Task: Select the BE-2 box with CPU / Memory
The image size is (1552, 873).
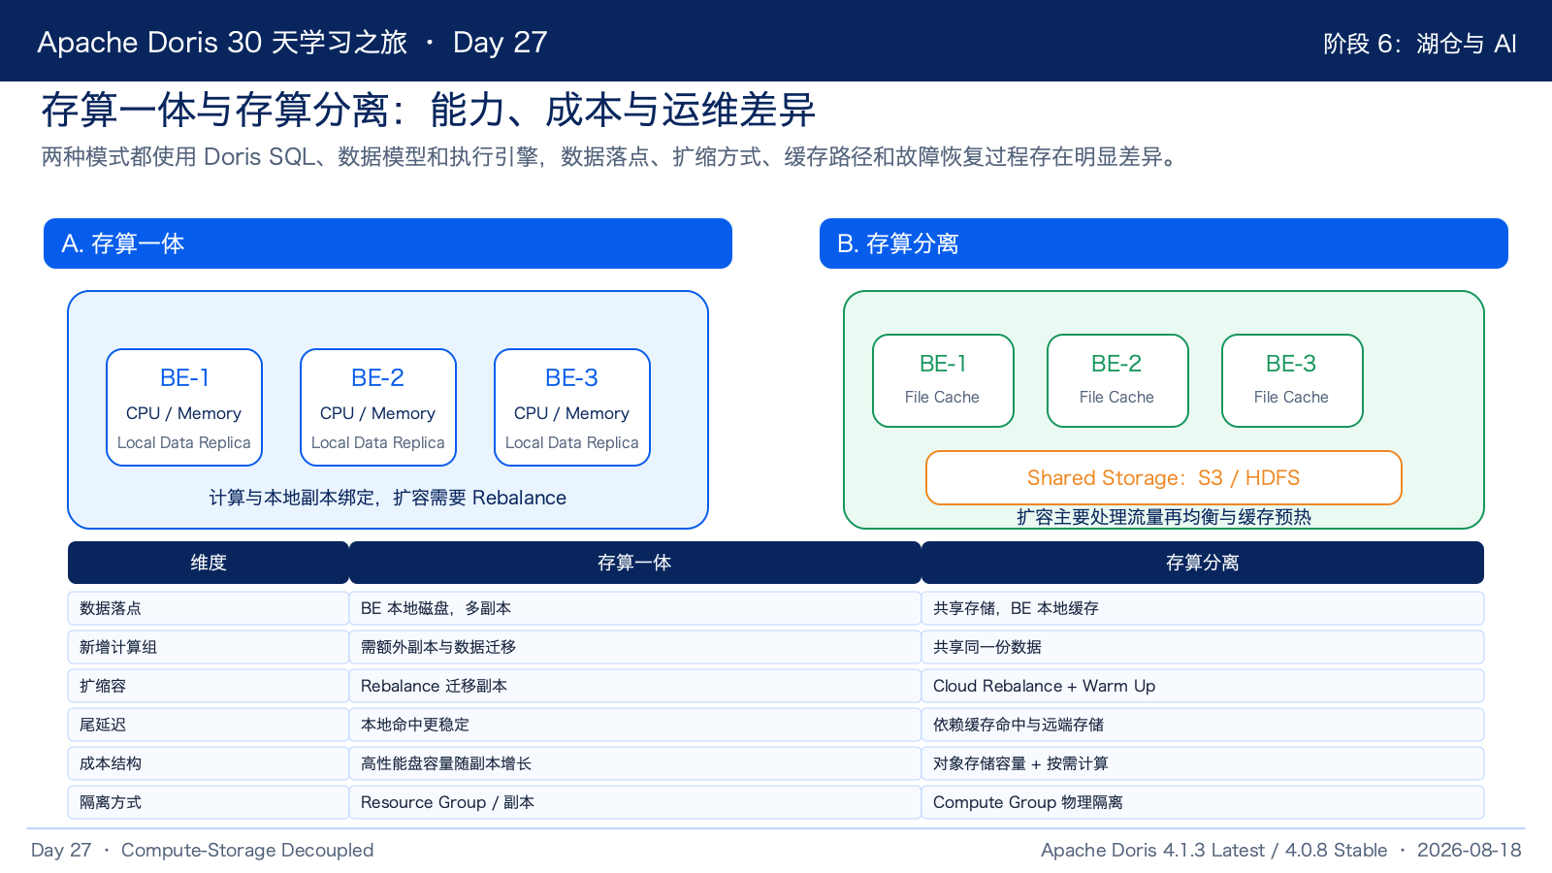Action: point(378,407)
